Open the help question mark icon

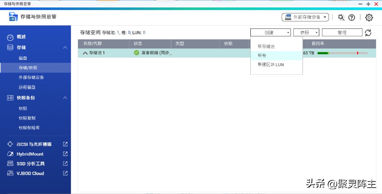351,17
